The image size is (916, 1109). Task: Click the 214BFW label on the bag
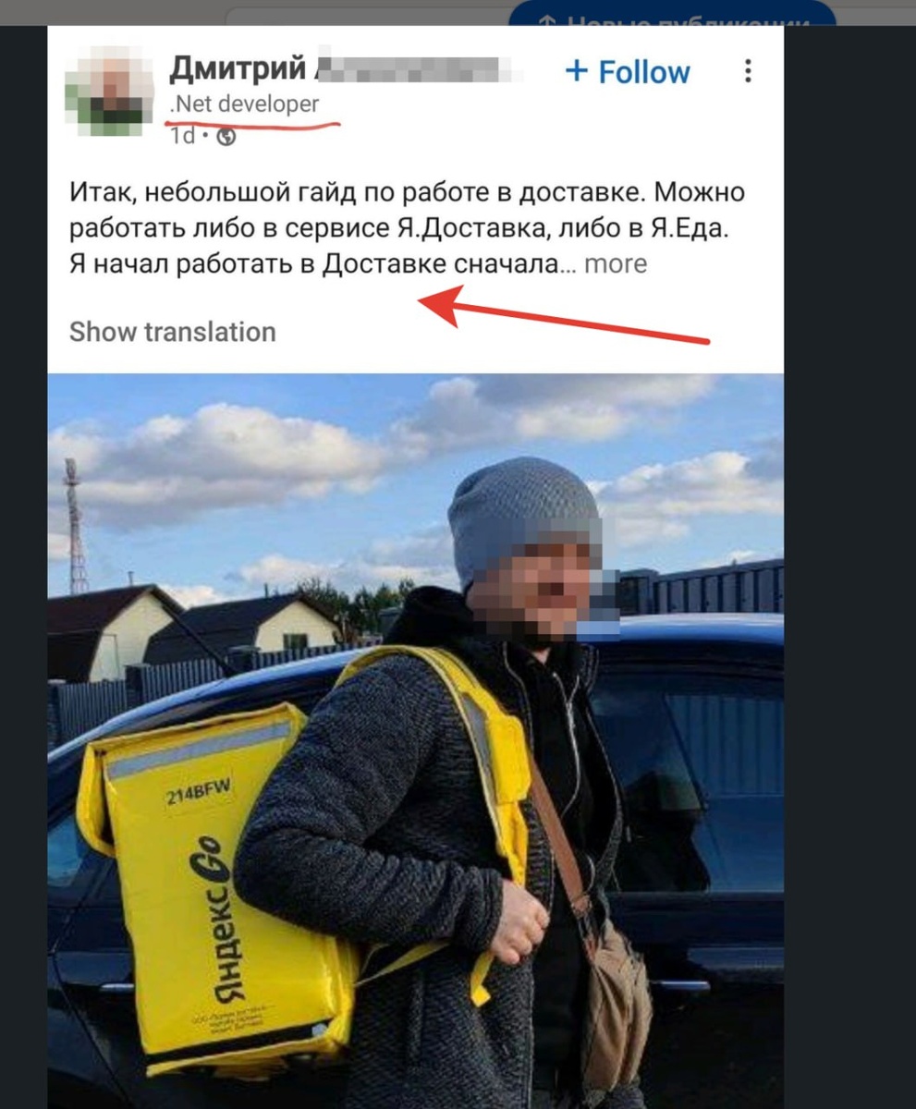(199, 799)
